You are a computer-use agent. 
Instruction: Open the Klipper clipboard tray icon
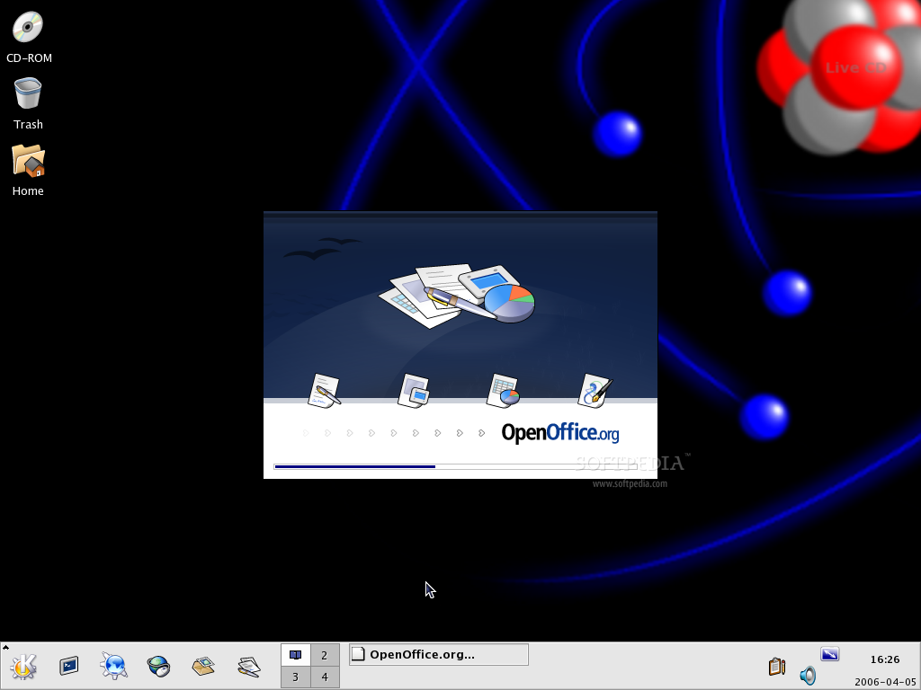[x=776, y=667]
